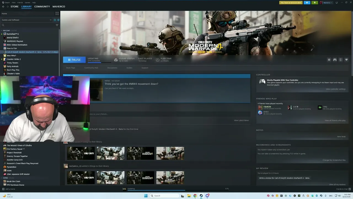
Task: Open the Friends menu
Action: click(20, 2)
